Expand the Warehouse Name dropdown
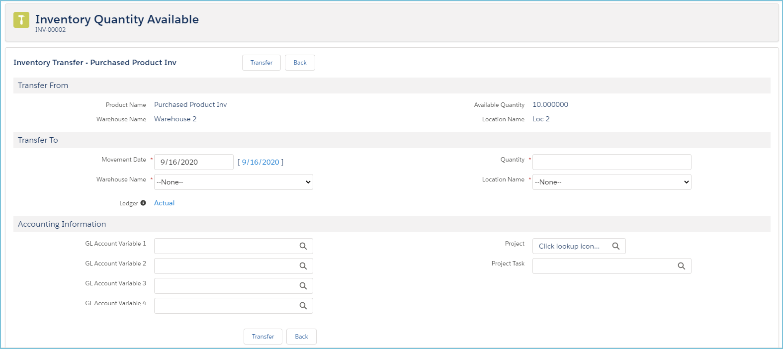 point(233,182)
